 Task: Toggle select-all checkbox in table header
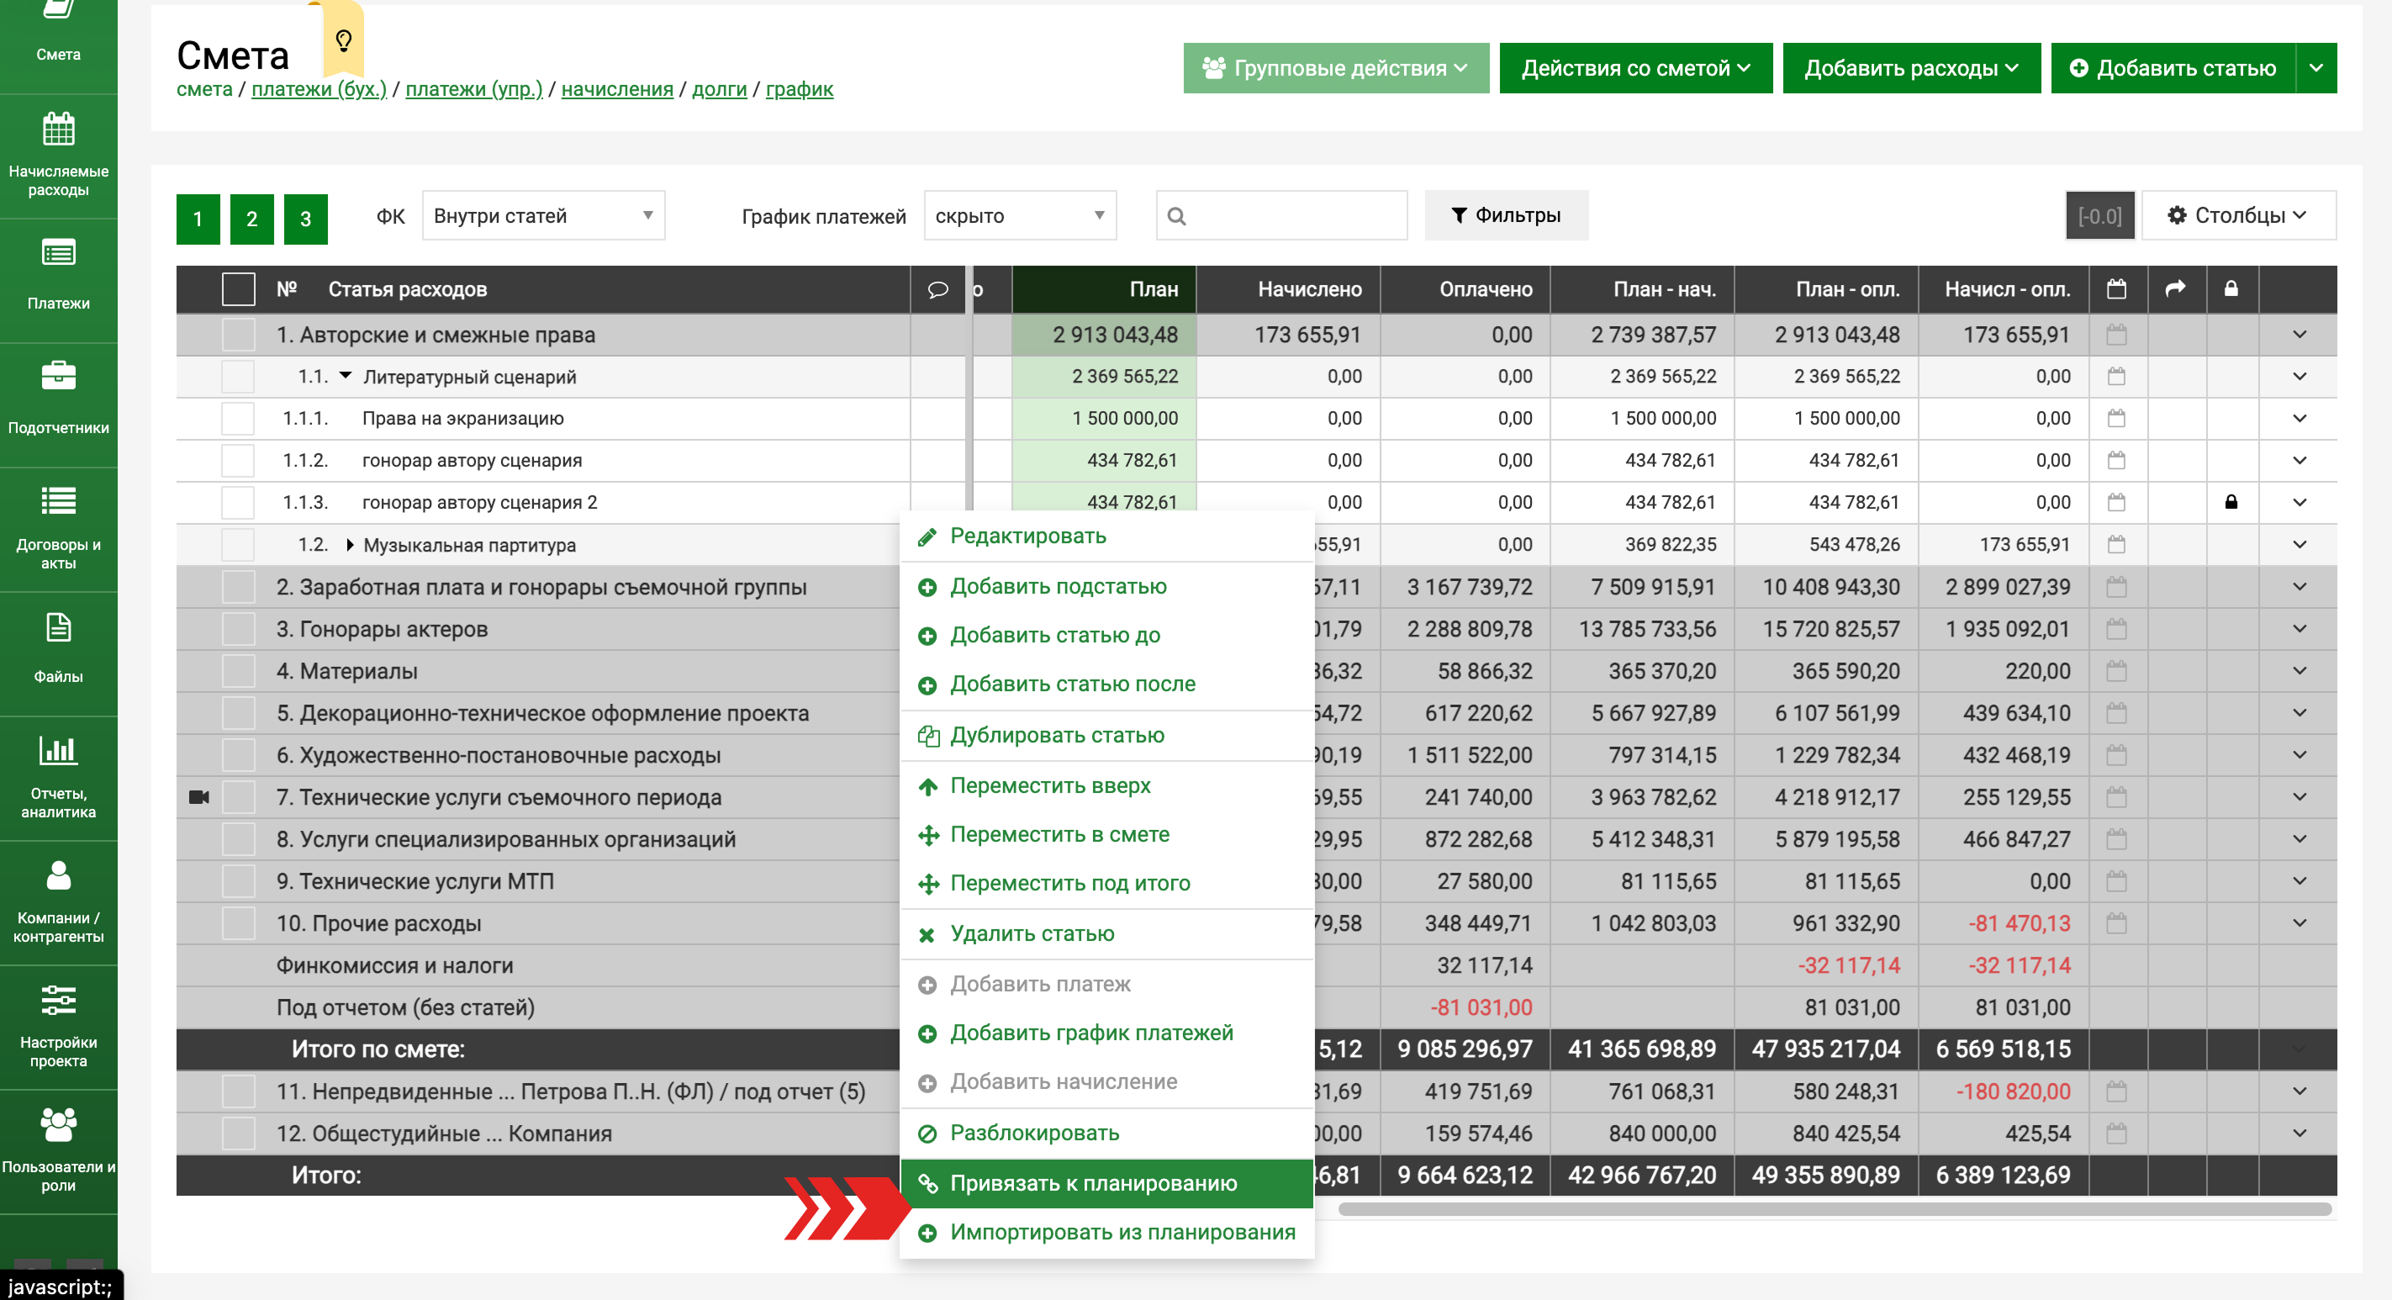239,288
